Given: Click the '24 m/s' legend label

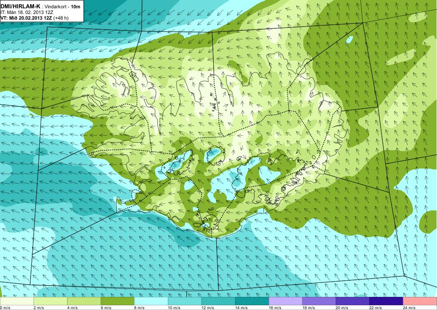Looking at the screenshot, I should 409,308.
